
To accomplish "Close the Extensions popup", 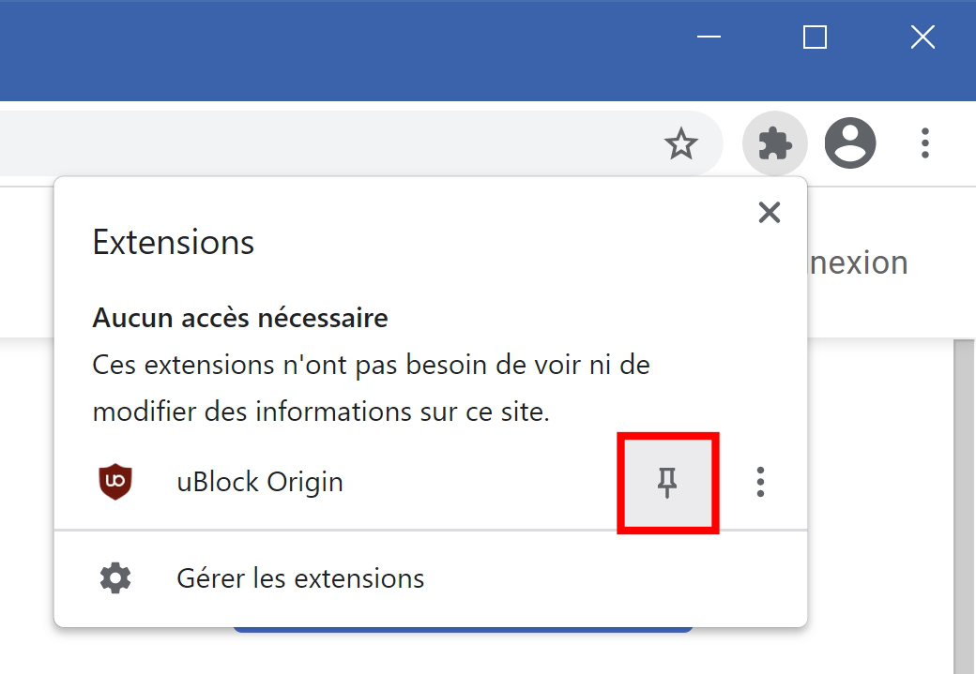I will [x=770, y=213].
